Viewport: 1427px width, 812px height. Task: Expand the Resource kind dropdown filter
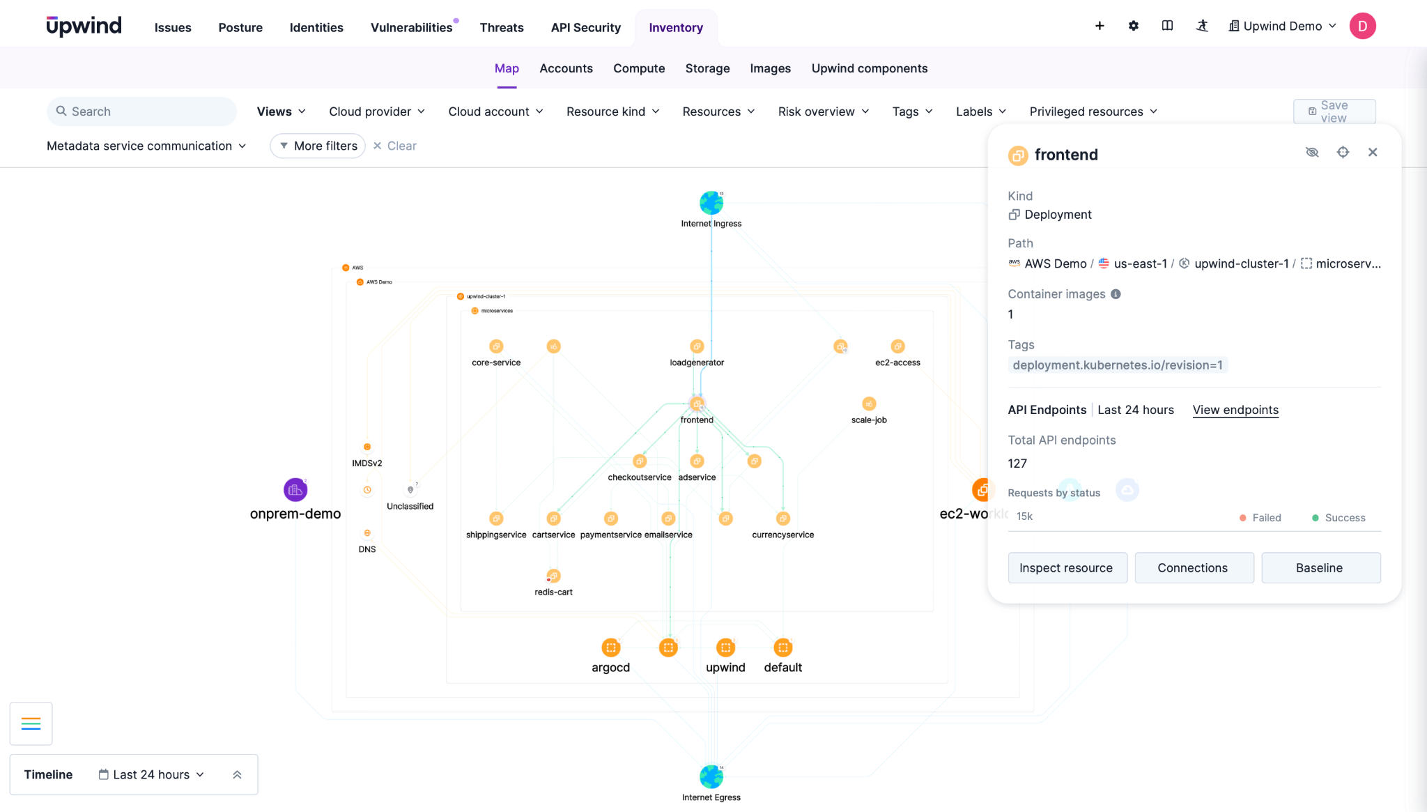[x=612, y=111]
